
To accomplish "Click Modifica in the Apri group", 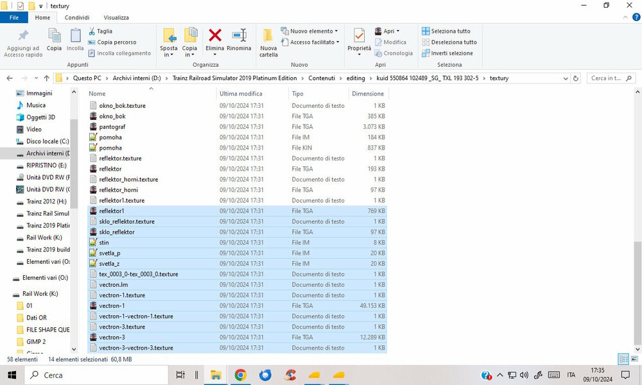I will (x=390, y=42).
